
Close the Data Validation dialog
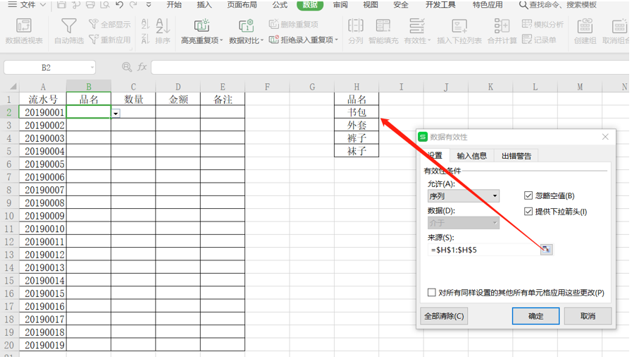coord(605,137)
